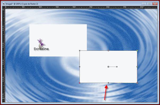Minimize the Image1 window
This screenshot has height=105, width=160.
pyautogui.click(x=144, y=4)
